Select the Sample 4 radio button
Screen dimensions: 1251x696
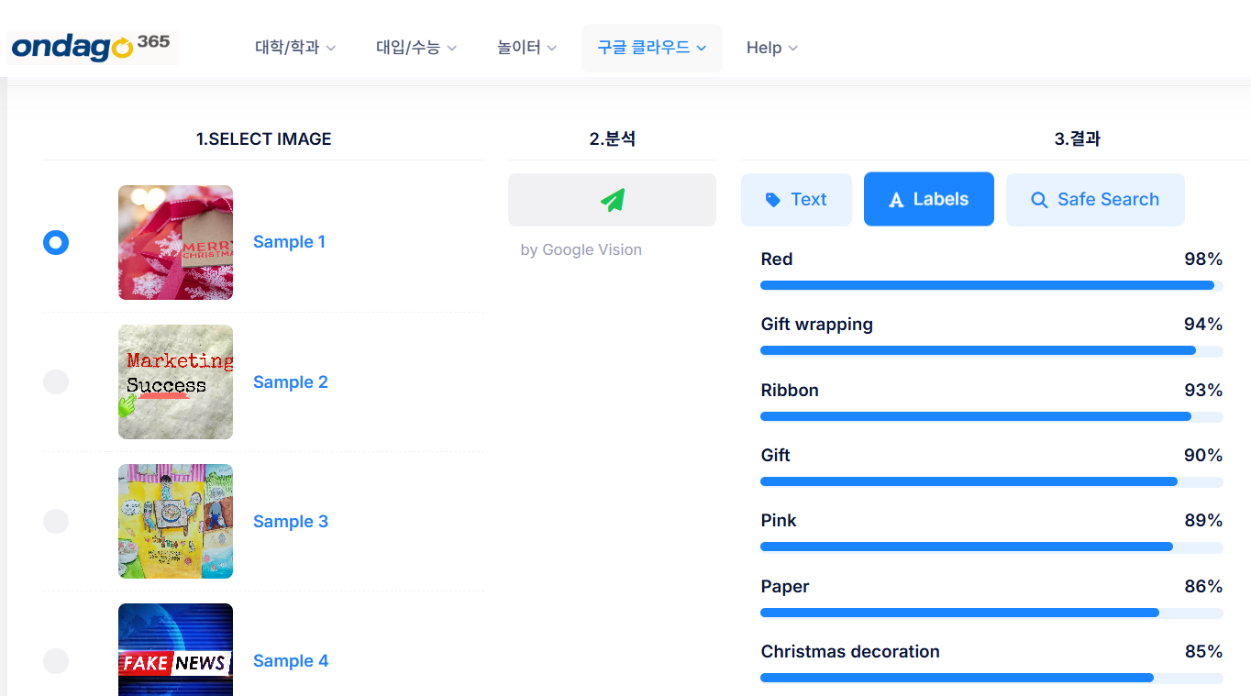pos(56,660)
